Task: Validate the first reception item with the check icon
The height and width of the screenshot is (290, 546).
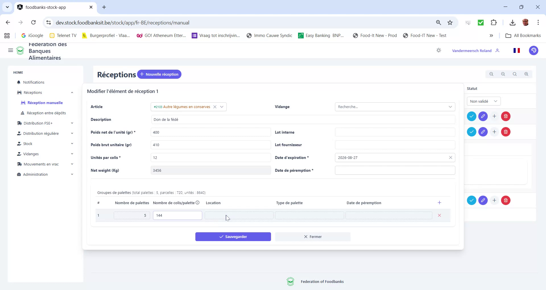Action: coord(471,116)
